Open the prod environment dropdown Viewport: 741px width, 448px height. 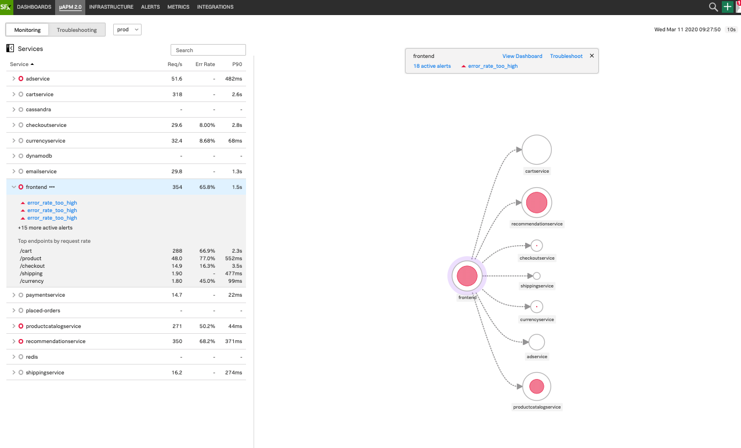(126, 30)
